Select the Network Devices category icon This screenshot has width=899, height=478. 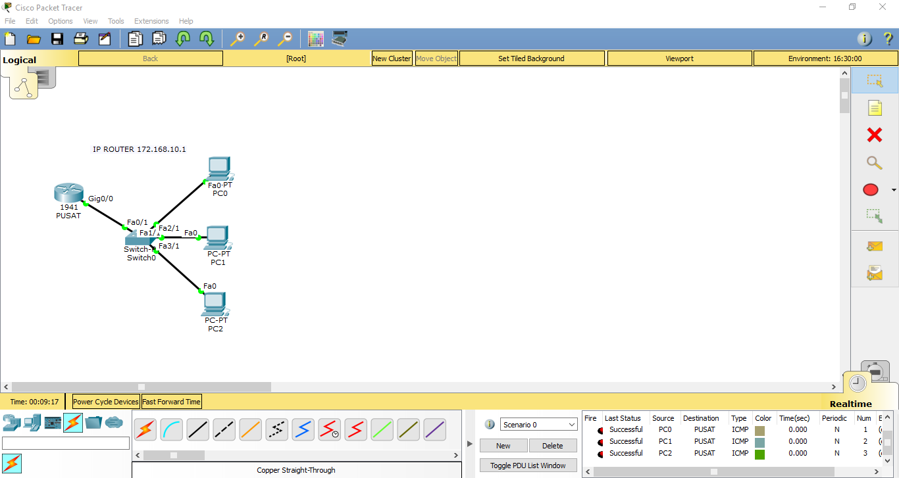click(x=11, y=422)
